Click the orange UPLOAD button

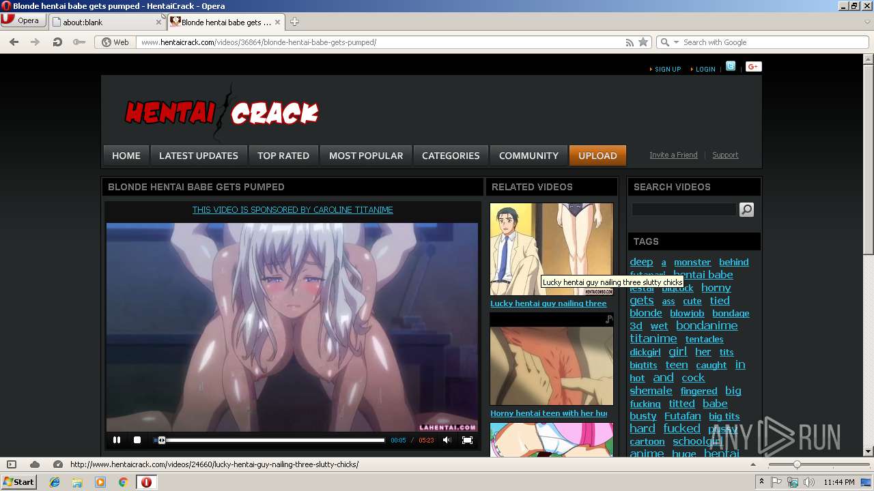click(x=597, y=155)
